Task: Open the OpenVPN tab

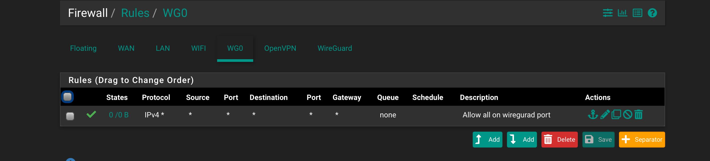Action: point(280,48)
